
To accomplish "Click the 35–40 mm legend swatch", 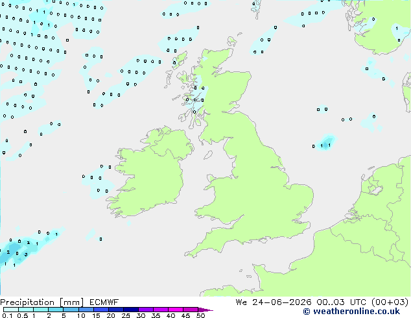I will tap(161, 310).
